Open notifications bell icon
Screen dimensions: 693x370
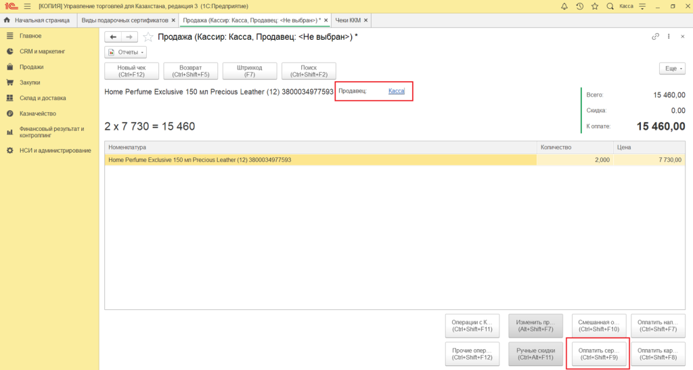[x=564, y=6]
